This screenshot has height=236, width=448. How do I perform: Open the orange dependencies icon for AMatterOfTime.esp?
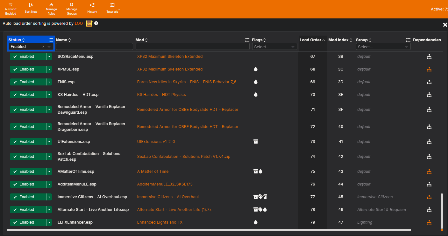pyautogui.click(x=429, y=172)
